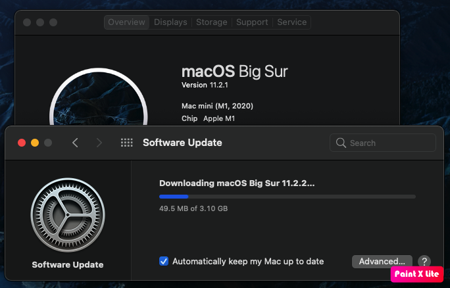Select Service tab in About This Mac
This screenshot has width=450, height=288.
coord(292,22)
